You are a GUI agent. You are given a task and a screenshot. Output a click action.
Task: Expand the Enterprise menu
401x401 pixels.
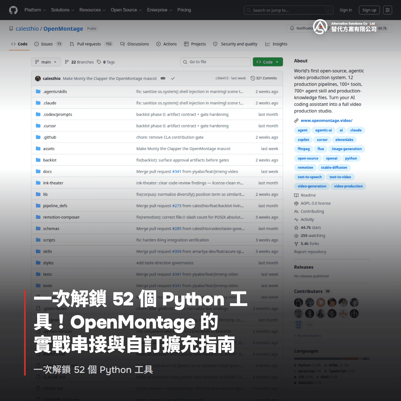point(159,10)
